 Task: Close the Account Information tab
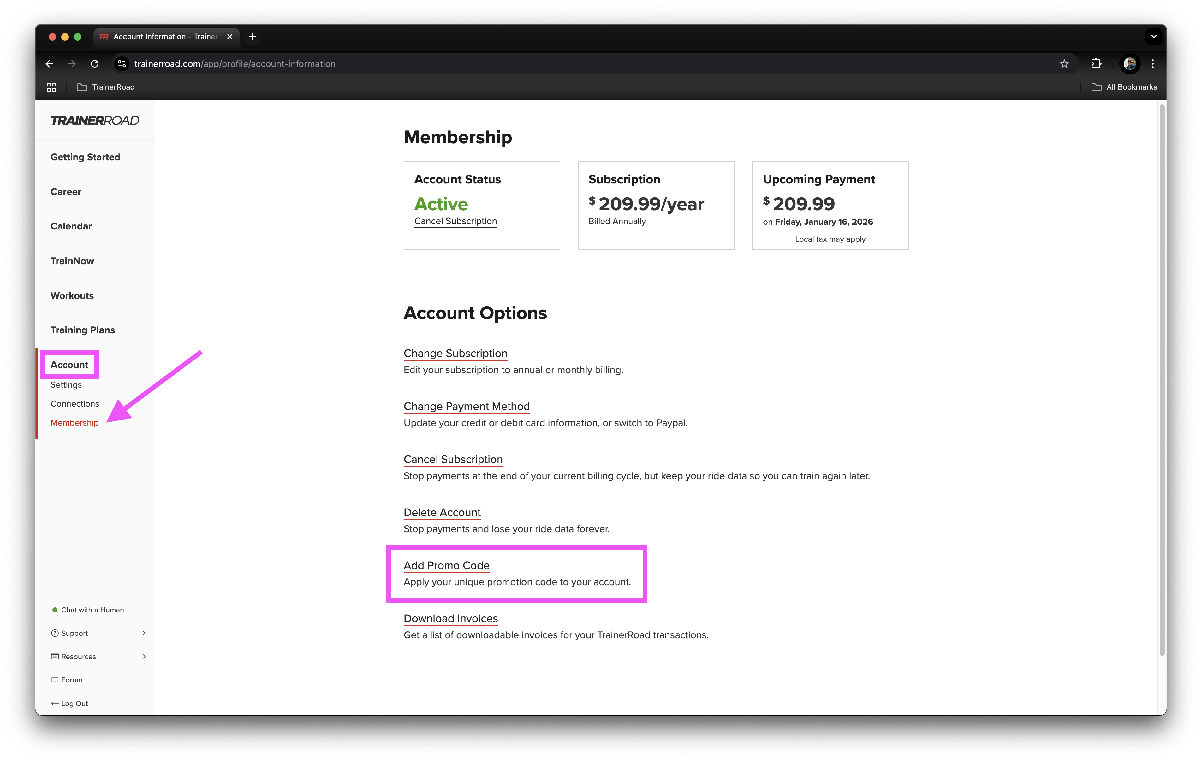click(229, 36)
